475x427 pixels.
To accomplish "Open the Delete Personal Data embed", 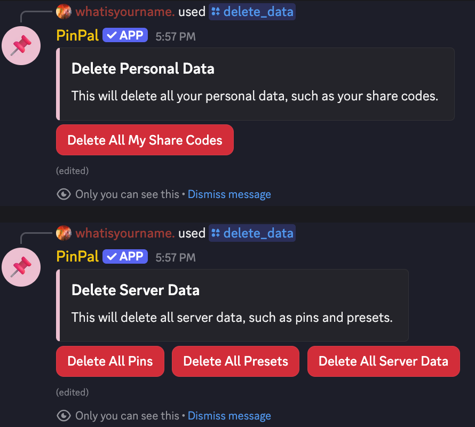I will click(x=255, y=84).
